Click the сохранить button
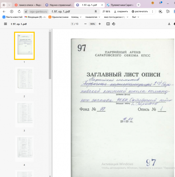 pos(121,12)
